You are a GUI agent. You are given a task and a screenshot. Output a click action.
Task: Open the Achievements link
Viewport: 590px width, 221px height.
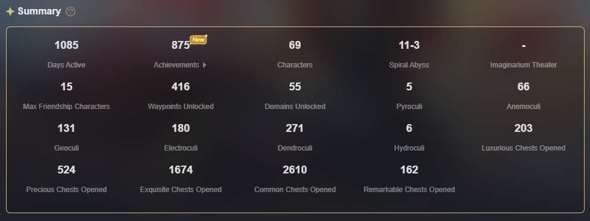click(176, 65)
